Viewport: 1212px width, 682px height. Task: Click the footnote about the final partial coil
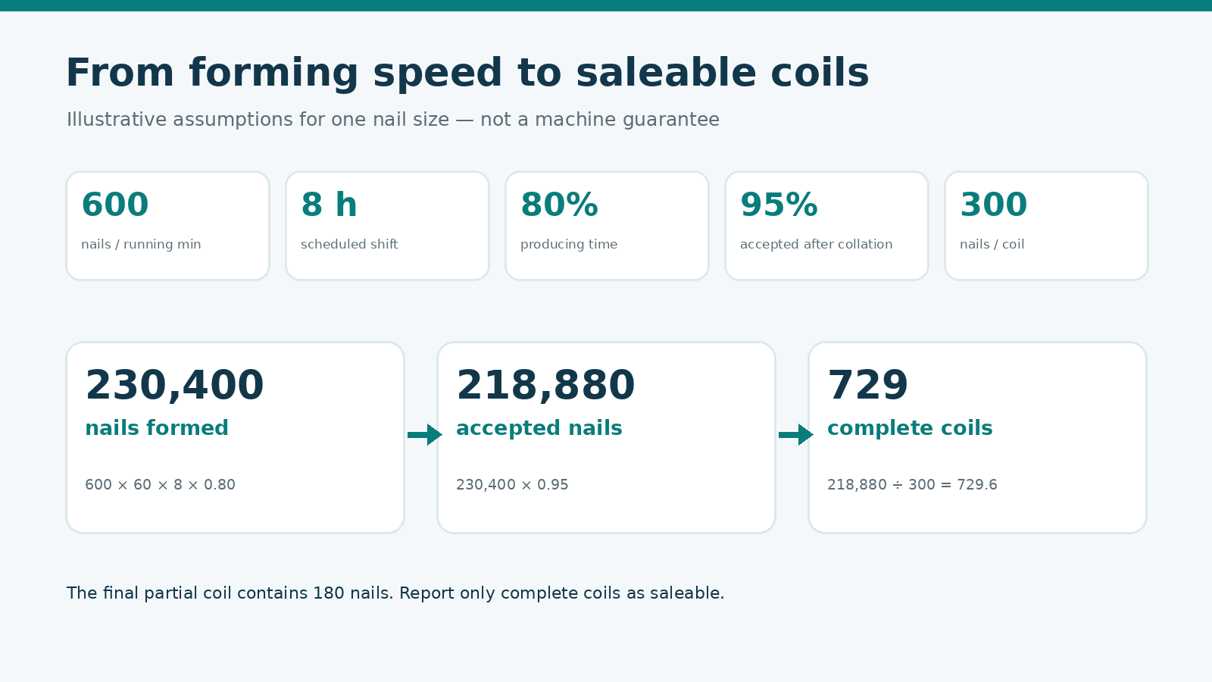(395, 593)
